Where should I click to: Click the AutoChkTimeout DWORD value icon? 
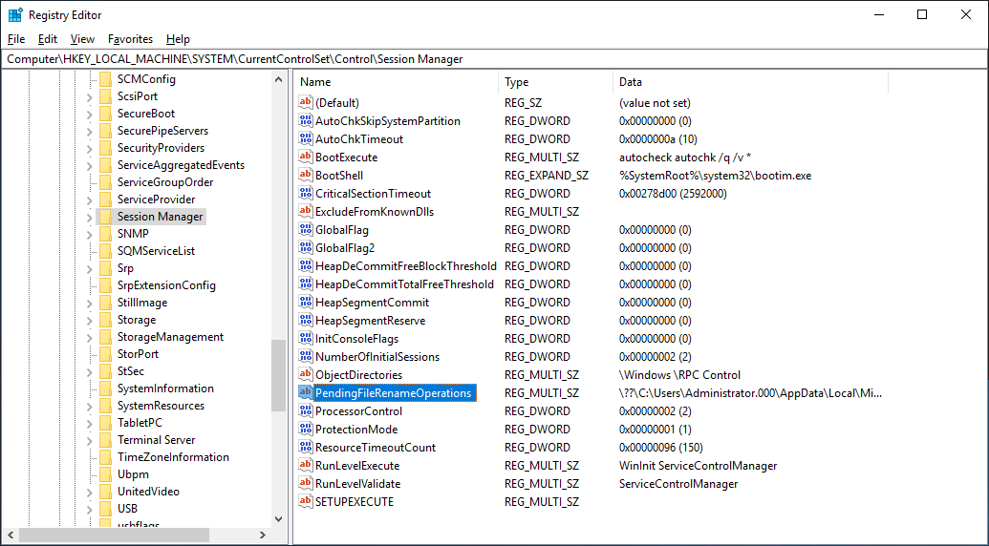click(x=306, y=139)
